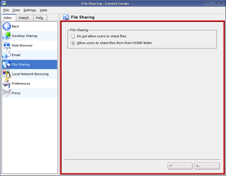Screen dimensions: 226x176
Task: Minimize the Control Center window
Action: click(212, 3)
